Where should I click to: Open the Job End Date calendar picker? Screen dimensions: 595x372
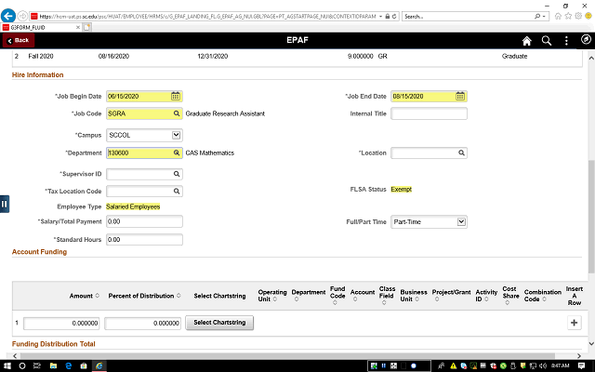point(460,97)
